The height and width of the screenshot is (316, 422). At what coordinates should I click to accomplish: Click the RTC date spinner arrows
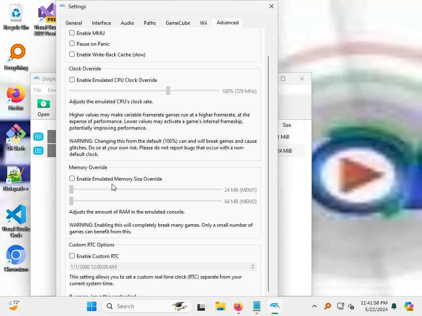pos(253,267)
